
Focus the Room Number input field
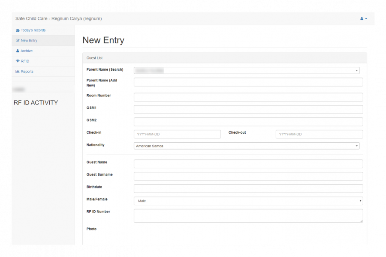248,97
